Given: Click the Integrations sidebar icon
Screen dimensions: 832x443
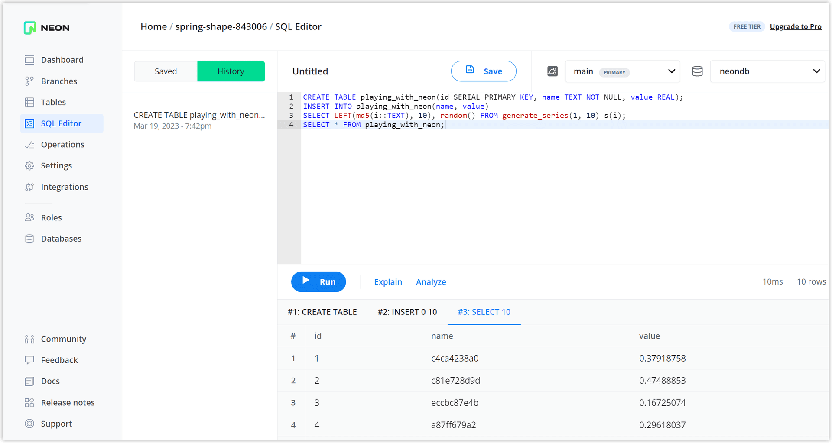Looking at the screenshot, I should point(29,187).
